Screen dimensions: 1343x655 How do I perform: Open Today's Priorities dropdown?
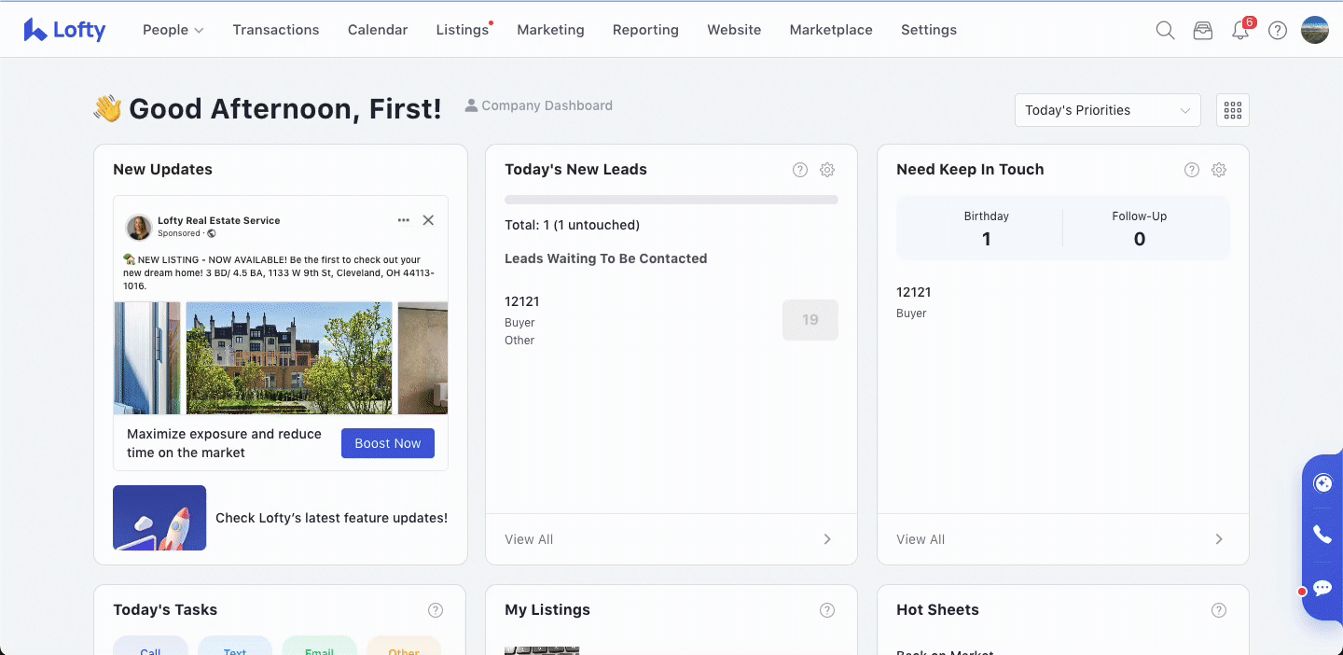(x=1108, y=110)
